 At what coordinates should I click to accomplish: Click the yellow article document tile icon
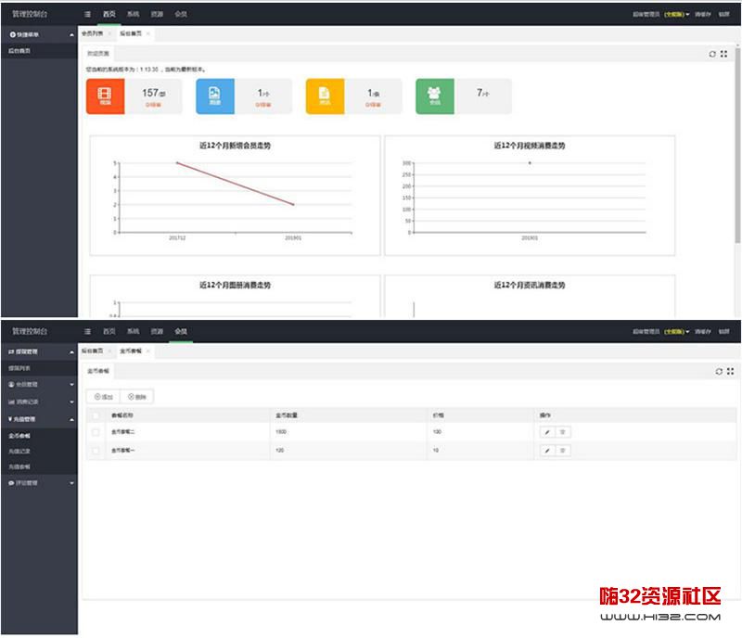[x=324, y=96]
